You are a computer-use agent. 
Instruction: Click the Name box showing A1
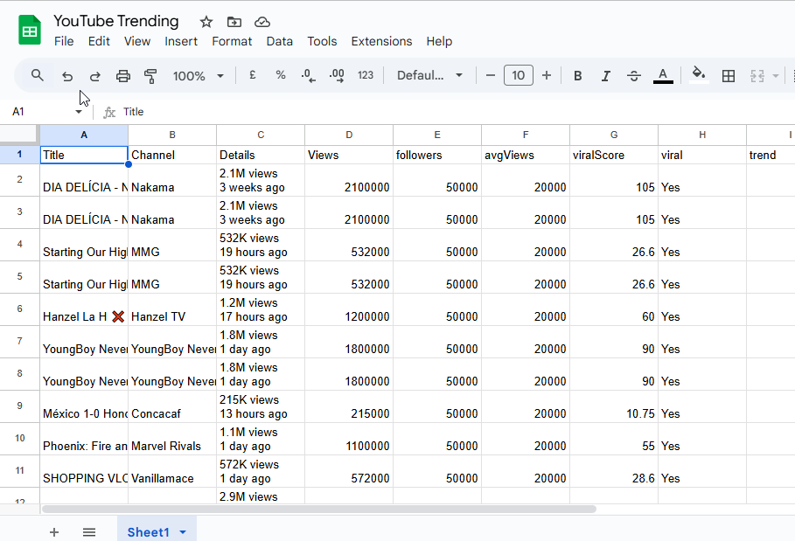(40, 112)
